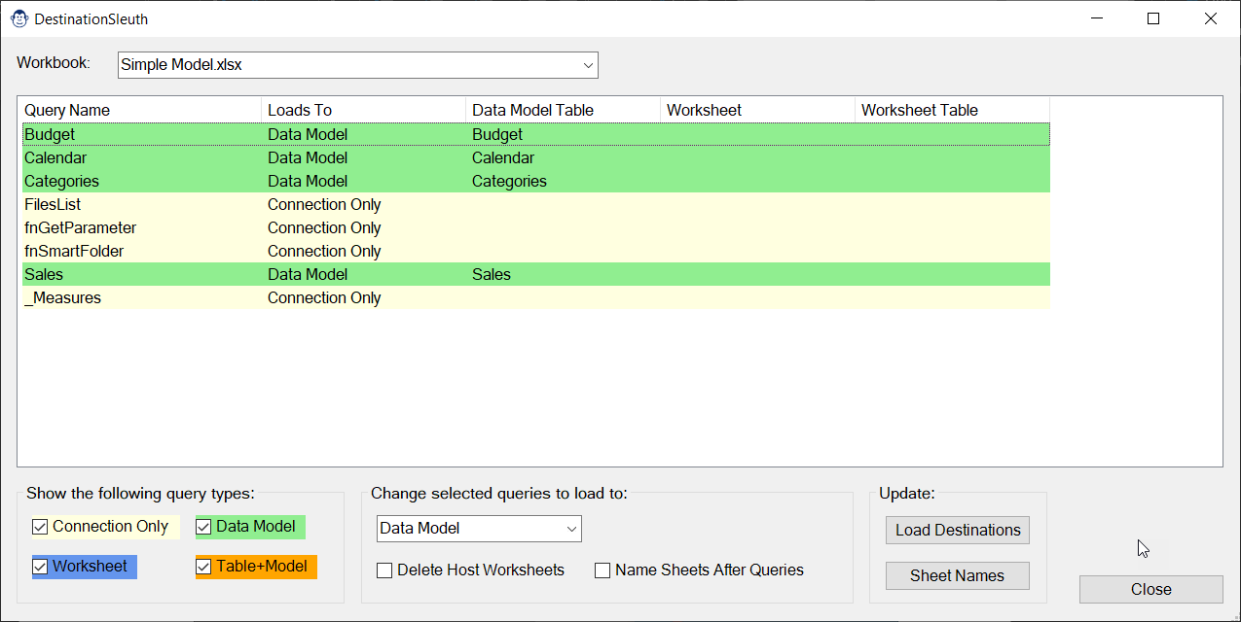Open the Workbook dropdown list
The width and height of the screenshot is (1241, 622).
[x=588, y=65]
